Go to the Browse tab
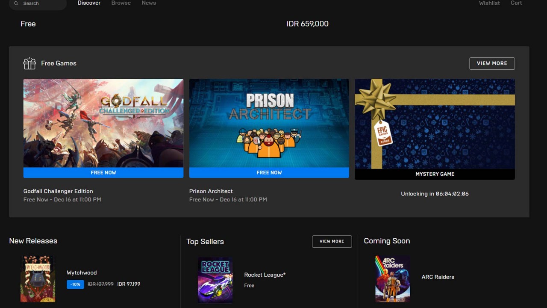Viewport: 547px width, 308px height. [121, 3]
